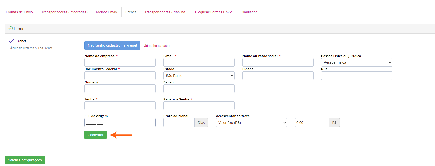Screen dimensions: 435x166
Task: Switch to the Simulador tab
Action: (249, 12)
